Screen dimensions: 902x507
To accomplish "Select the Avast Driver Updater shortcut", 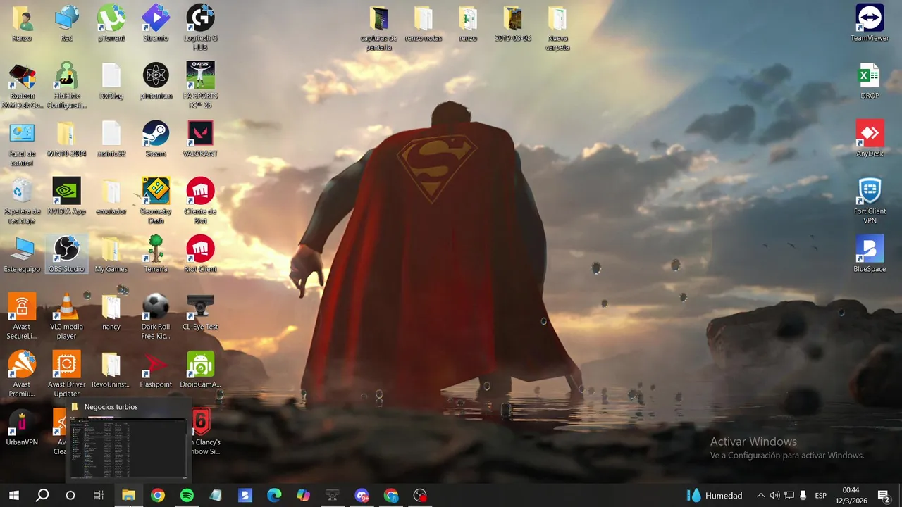I will (67, 374).
